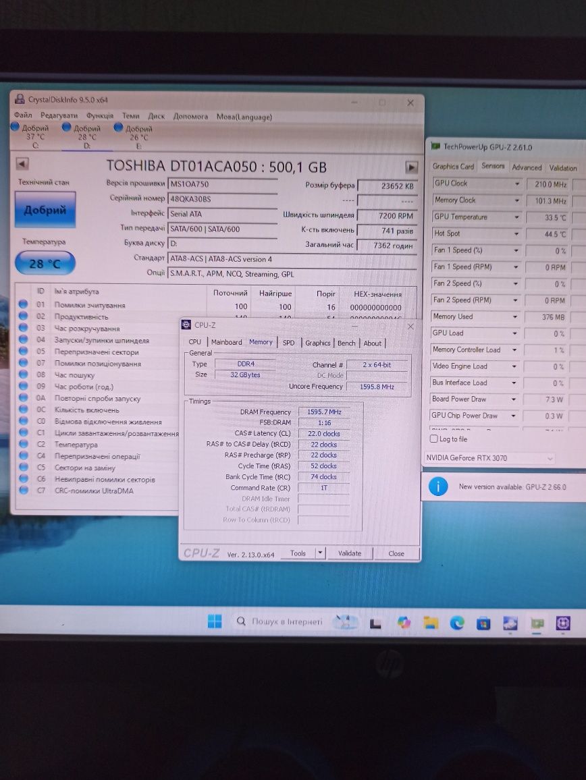This screenshot has height=780, width=586.
Task: Click New version available GPU-Z notice
Action: click(x=512, y=487)
